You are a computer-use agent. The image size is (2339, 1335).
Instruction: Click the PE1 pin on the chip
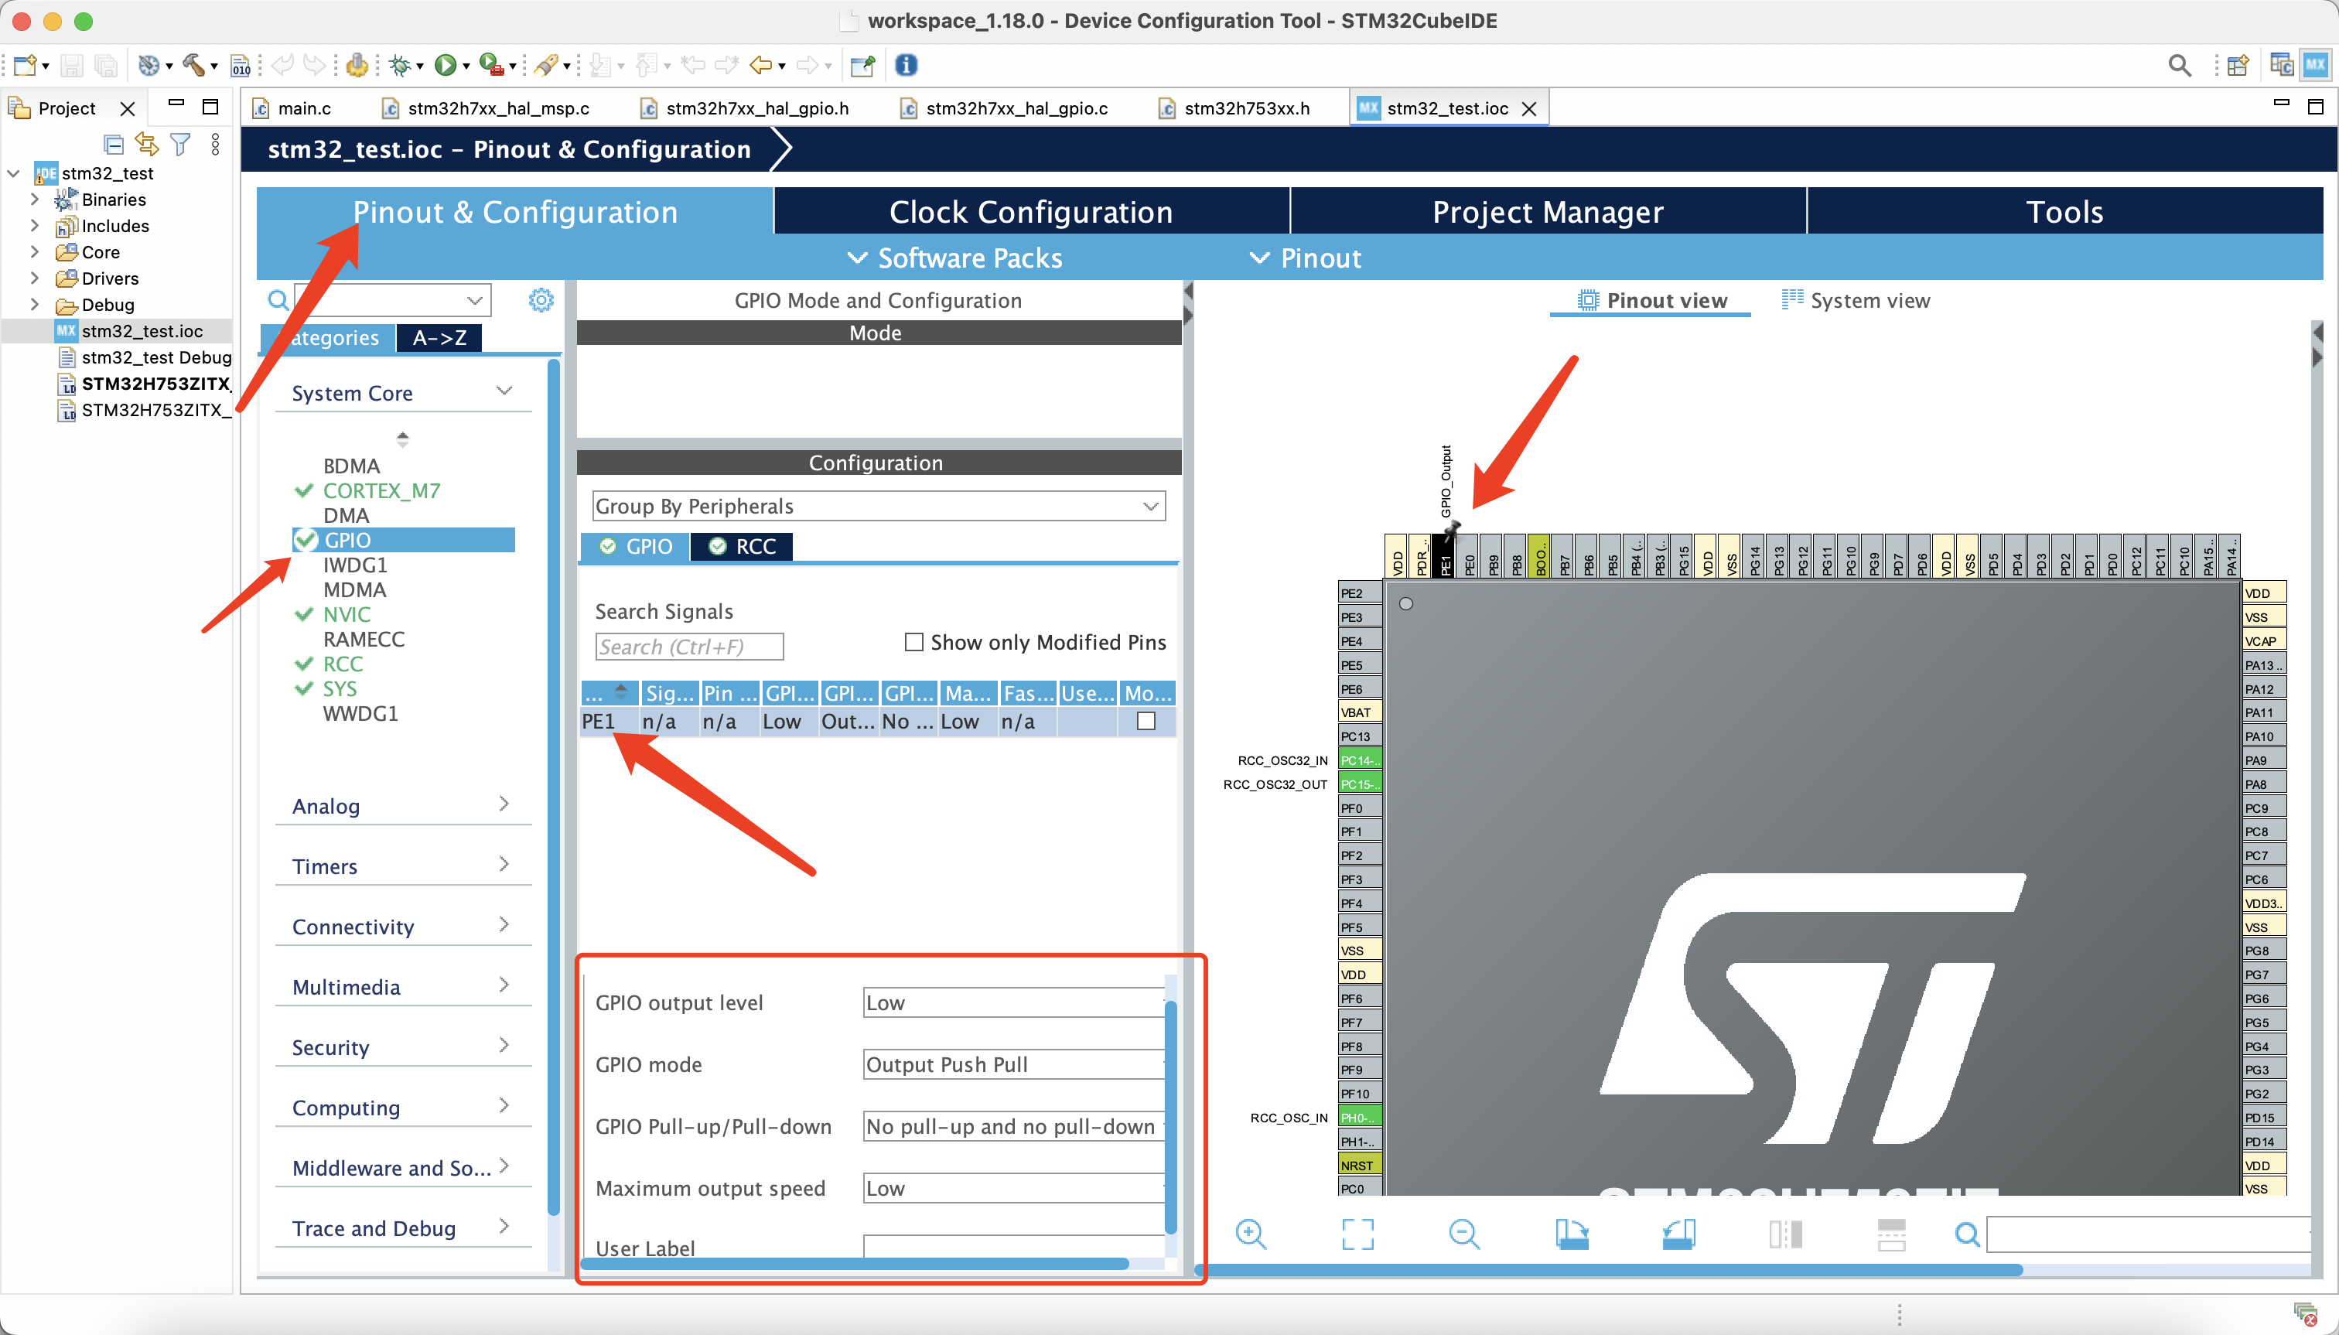click(1444, 555)
